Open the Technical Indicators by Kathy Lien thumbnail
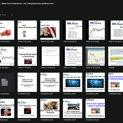 (116, 82)
